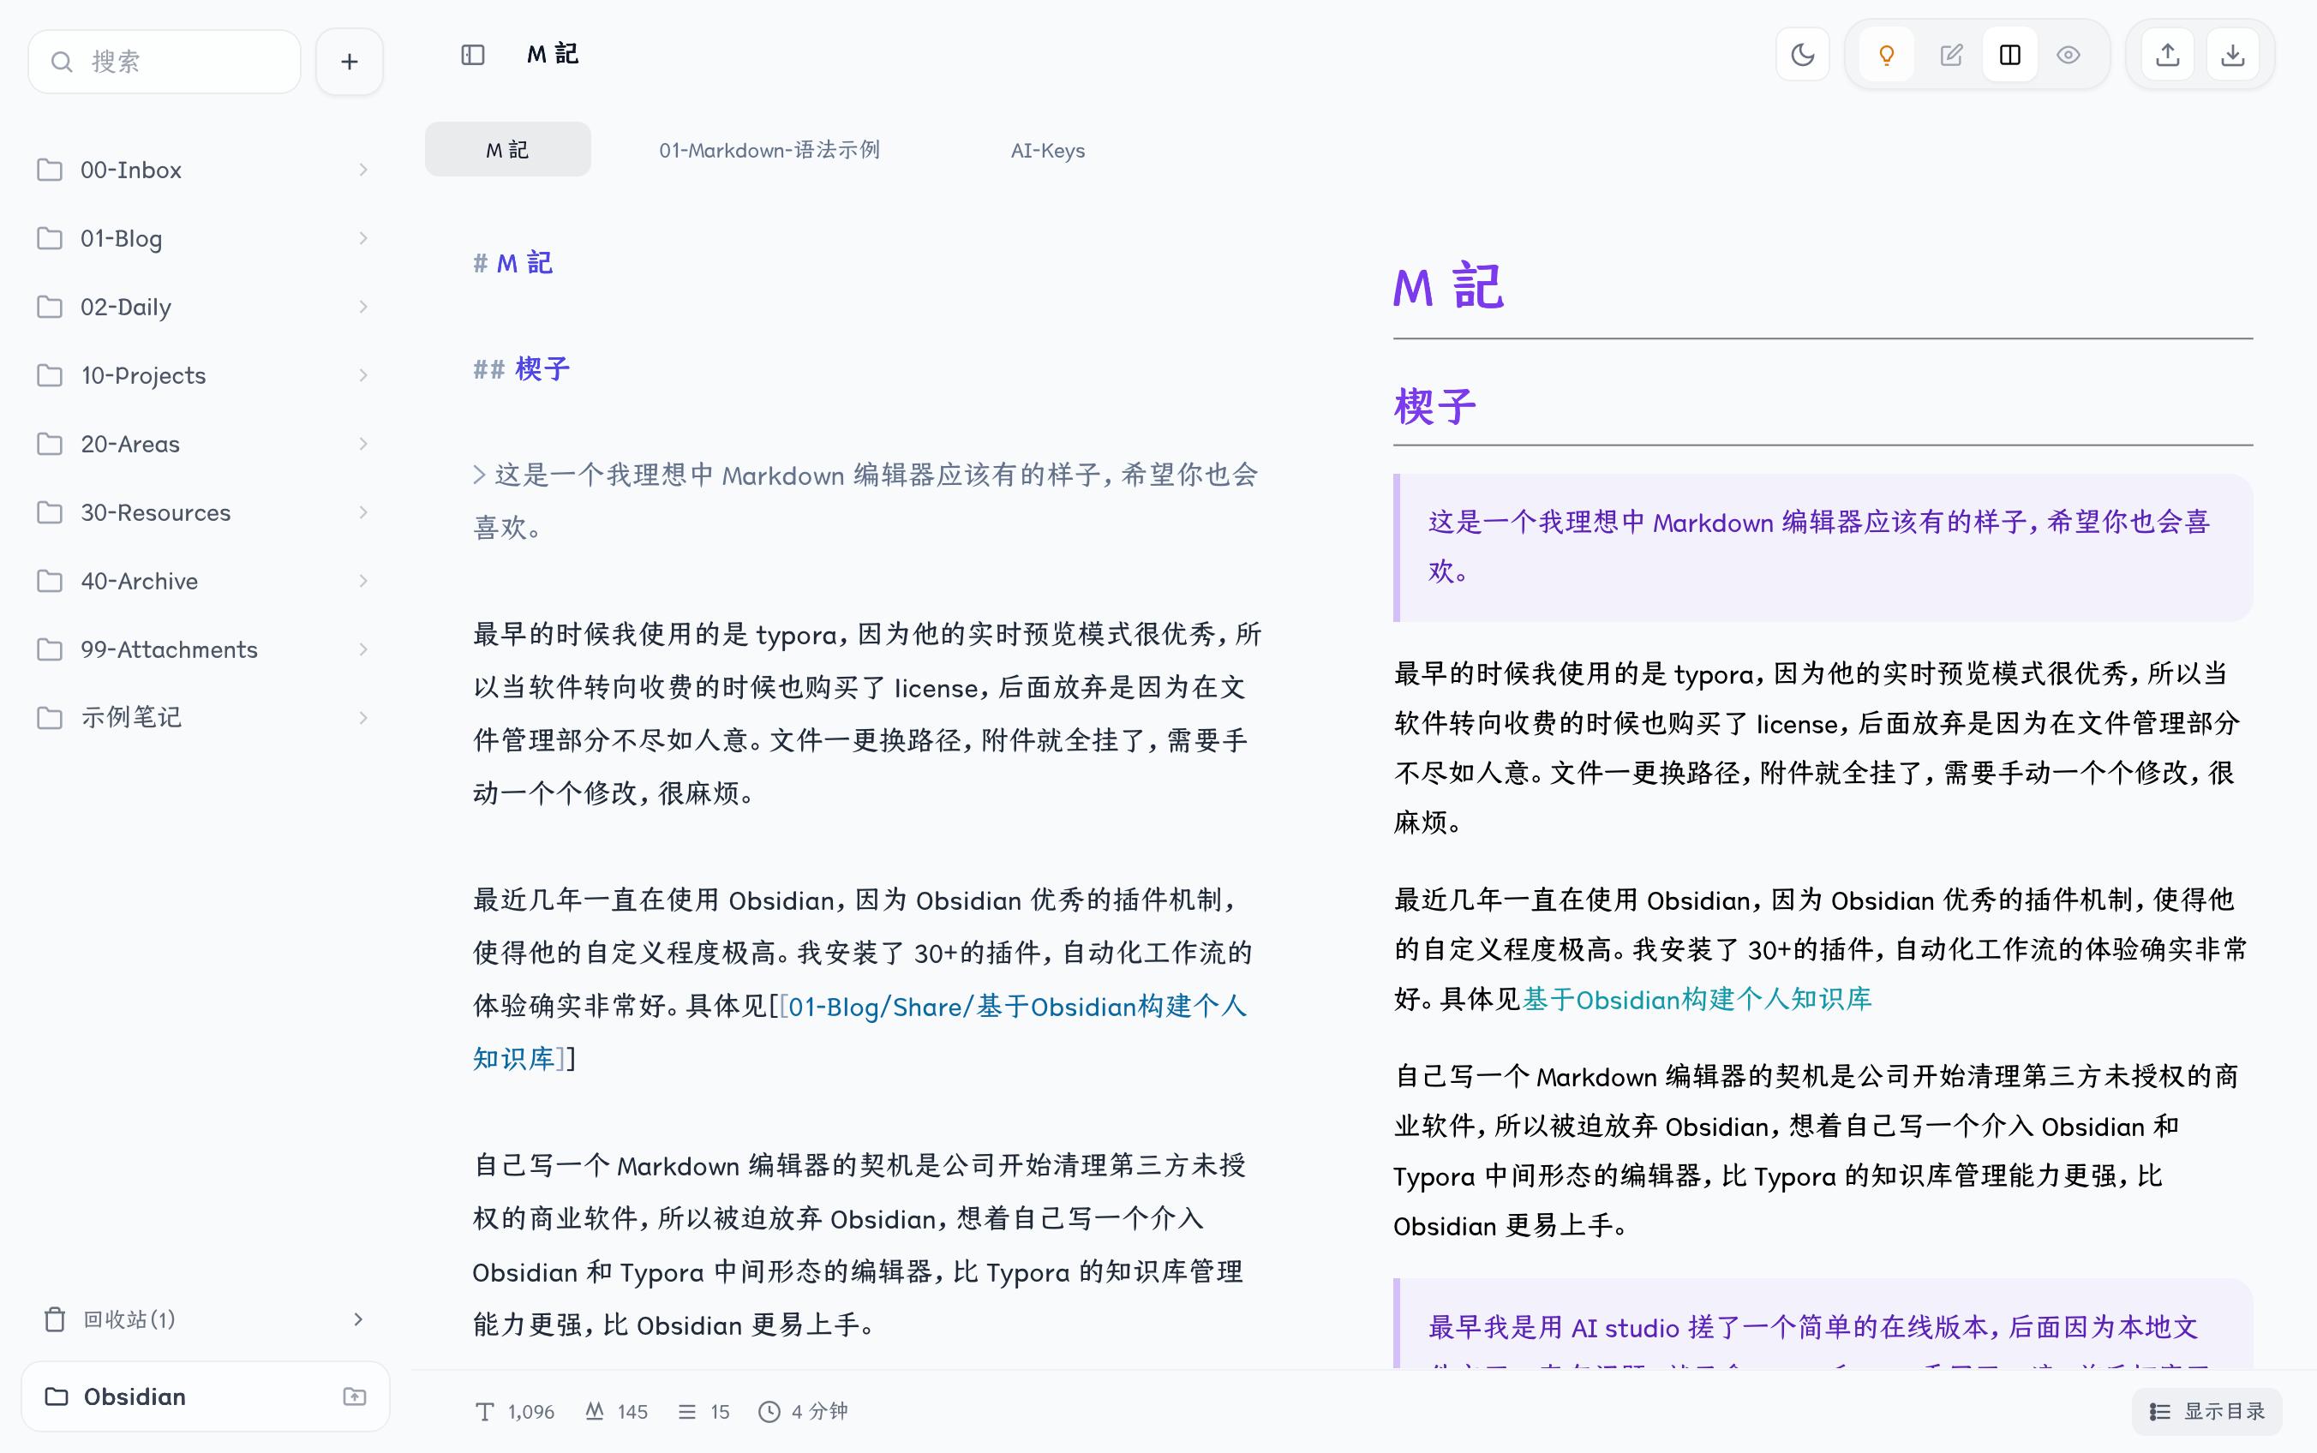Open the 基于Obsidian构建个人知识库 preview link

(x=1697, y=1000)
